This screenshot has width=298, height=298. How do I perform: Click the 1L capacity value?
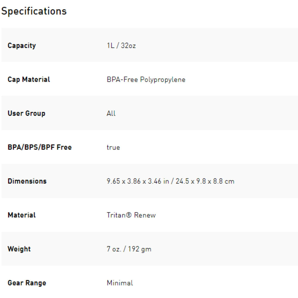(110, 46)
